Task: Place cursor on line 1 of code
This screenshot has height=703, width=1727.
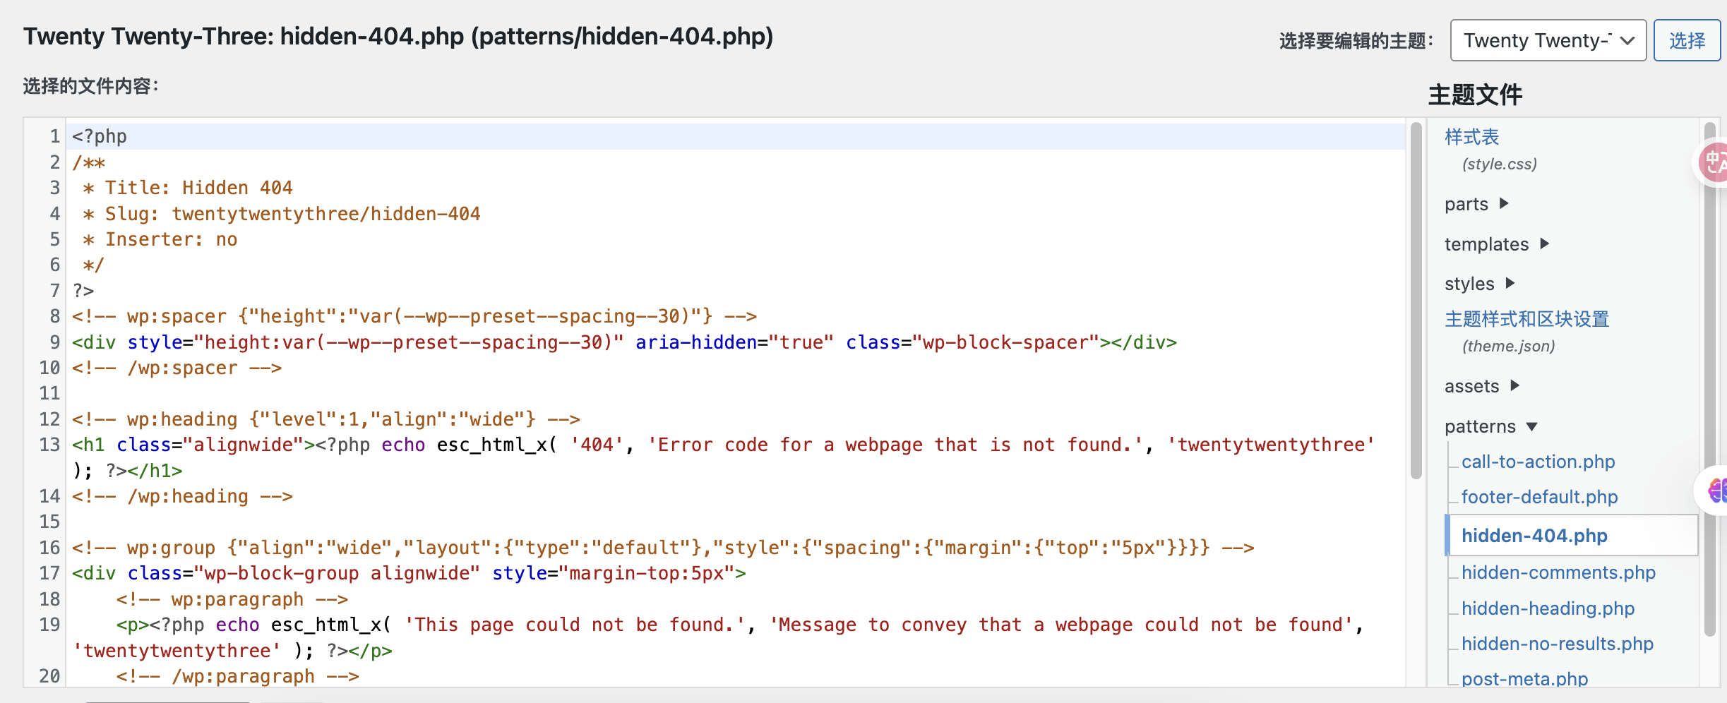Action: (424, 136)
